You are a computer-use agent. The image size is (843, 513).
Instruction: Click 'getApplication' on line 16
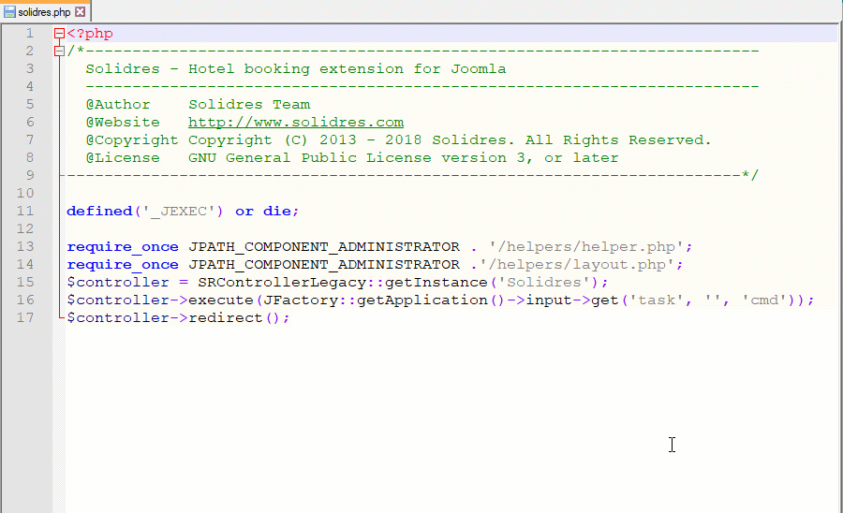[x=422, y=300]
